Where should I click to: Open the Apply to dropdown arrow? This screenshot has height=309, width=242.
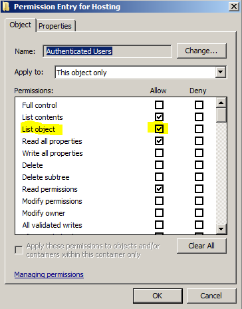pos(221,72)
